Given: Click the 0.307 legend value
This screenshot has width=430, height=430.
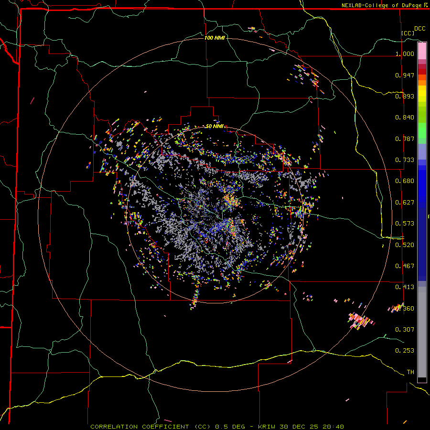Looking at the screenshot, I should coord(405,330).
